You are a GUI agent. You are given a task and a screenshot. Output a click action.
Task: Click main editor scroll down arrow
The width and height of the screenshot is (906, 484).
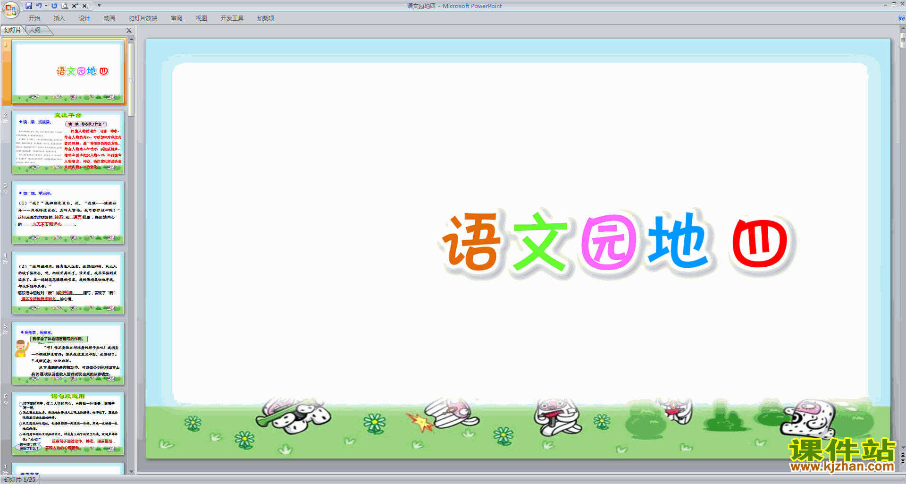(x=903, y=448)
